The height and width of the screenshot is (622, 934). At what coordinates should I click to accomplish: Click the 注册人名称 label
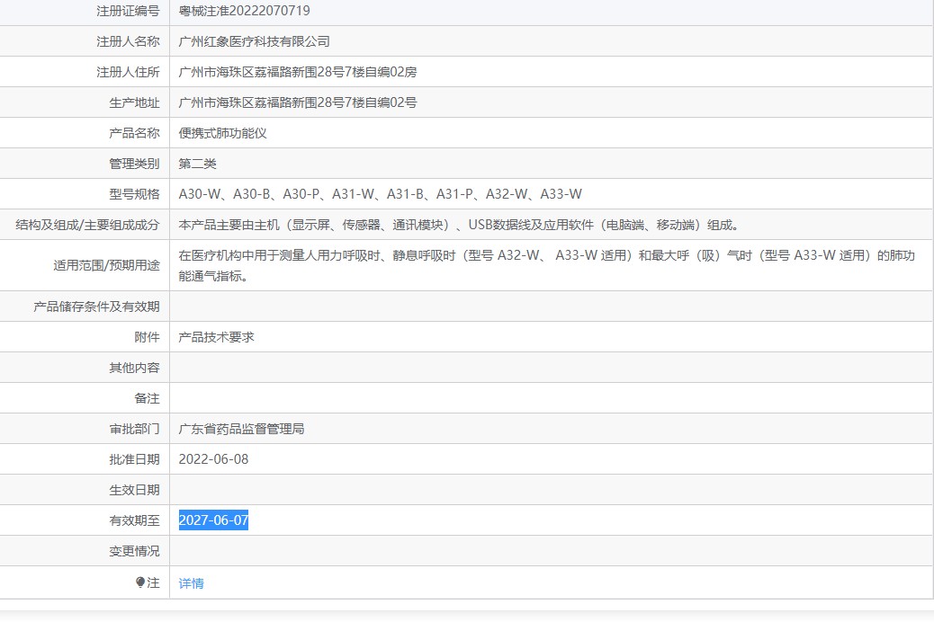(x=128, y=41)
